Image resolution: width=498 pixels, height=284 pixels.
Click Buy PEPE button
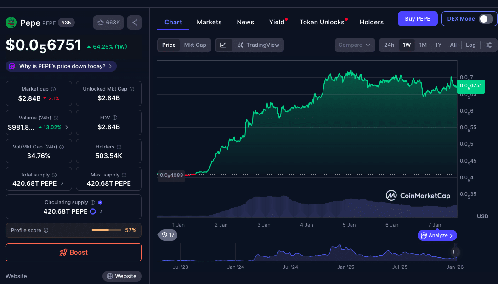418,19
